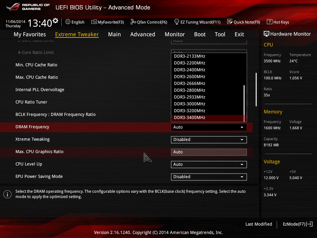This screenshot has height=238, width=317.
Task: Choose DDR3-2800MHz frequency
Action: (207, 90)
